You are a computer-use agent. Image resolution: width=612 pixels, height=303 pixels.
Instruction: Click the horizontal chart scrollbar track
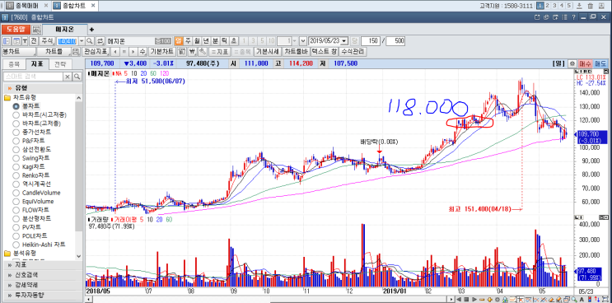269,300
